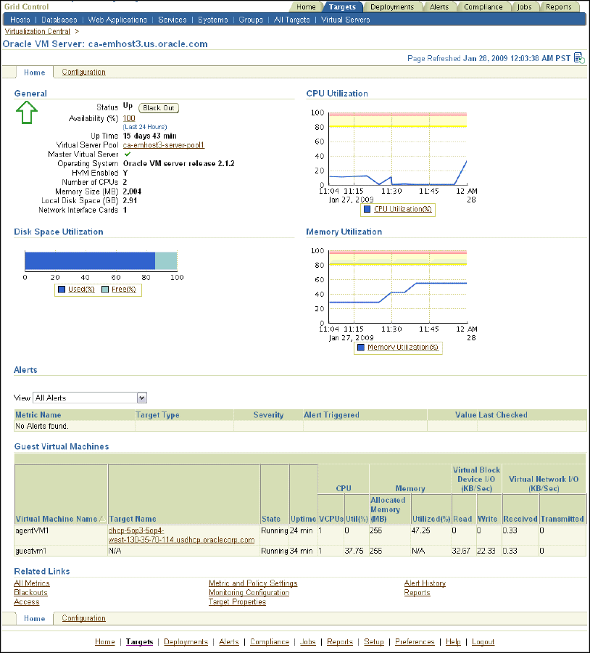Image resolution: width=590 pixels, height=653 pixels.
Task: Click the page refresh icon
Action: point(579,58)
